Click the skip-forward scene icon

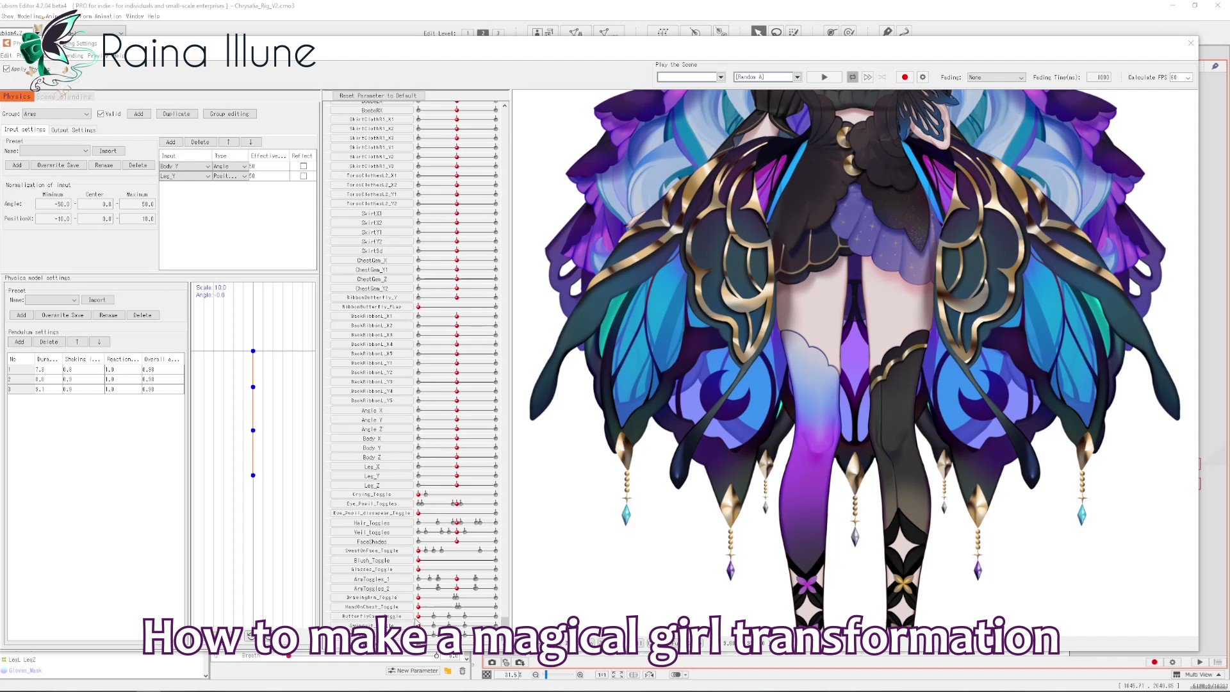click(867, 77)
